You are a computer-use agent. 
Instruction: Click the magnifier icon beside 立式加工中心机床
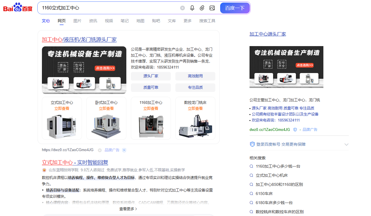click(x=251, y=175)
